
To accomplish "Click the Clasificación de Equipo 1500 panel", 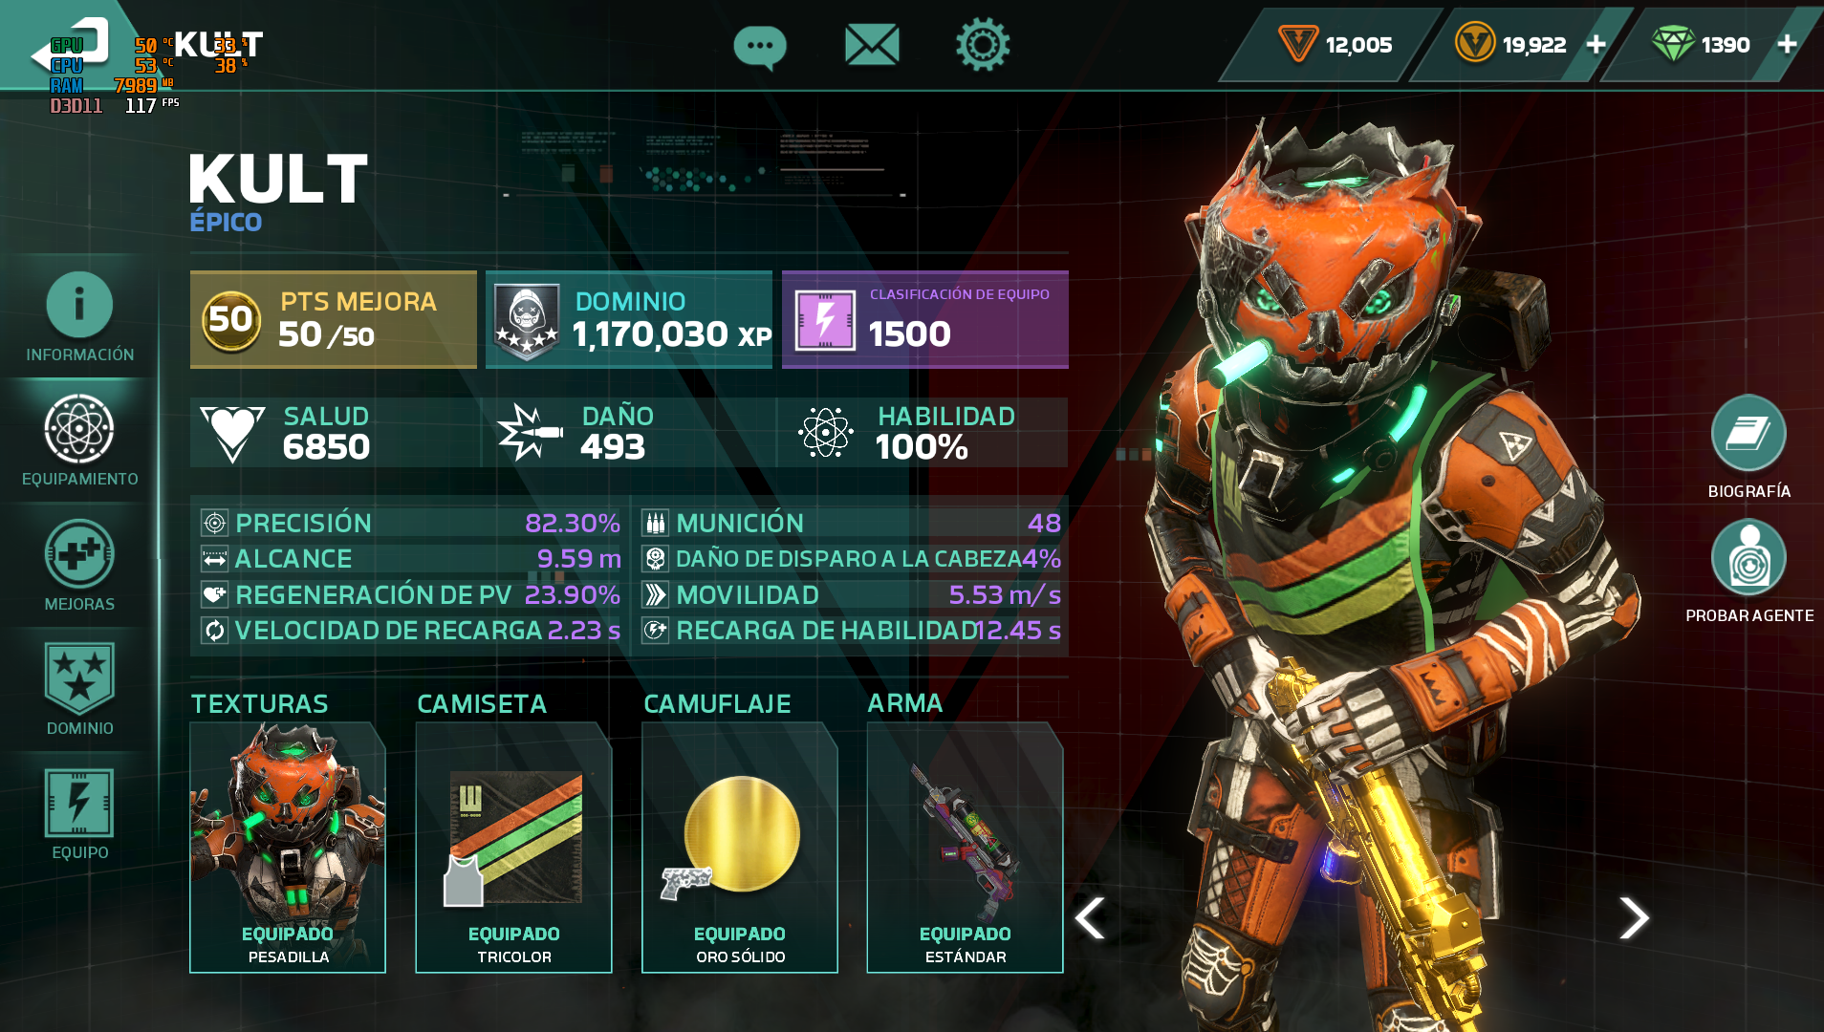I will (925, 319).
